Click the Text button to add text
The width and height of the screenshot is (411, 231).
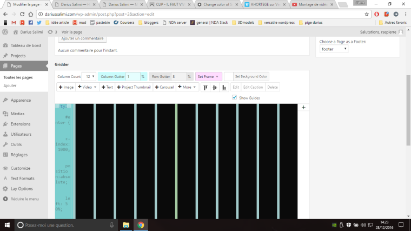(107, 87)
